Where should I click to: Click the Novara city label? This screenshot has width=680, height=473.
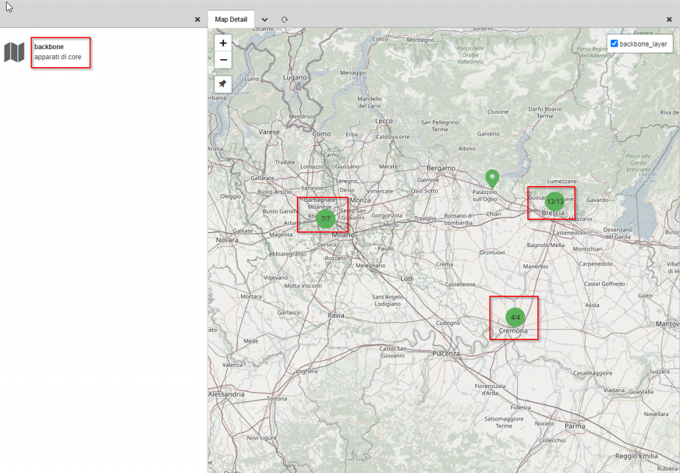(x=227, y=240)
